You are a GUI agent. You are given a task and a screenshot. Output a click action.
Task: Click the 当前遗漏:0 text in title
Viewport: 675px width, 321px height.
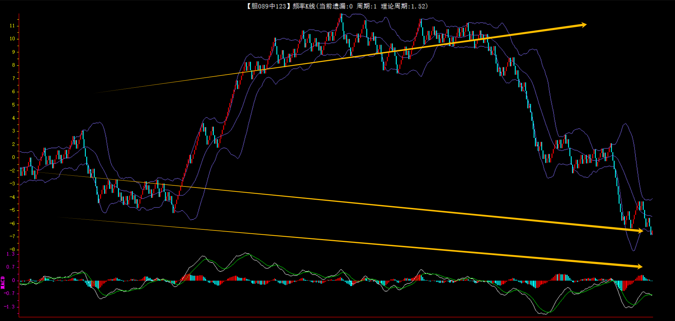(x=336, y=6)
